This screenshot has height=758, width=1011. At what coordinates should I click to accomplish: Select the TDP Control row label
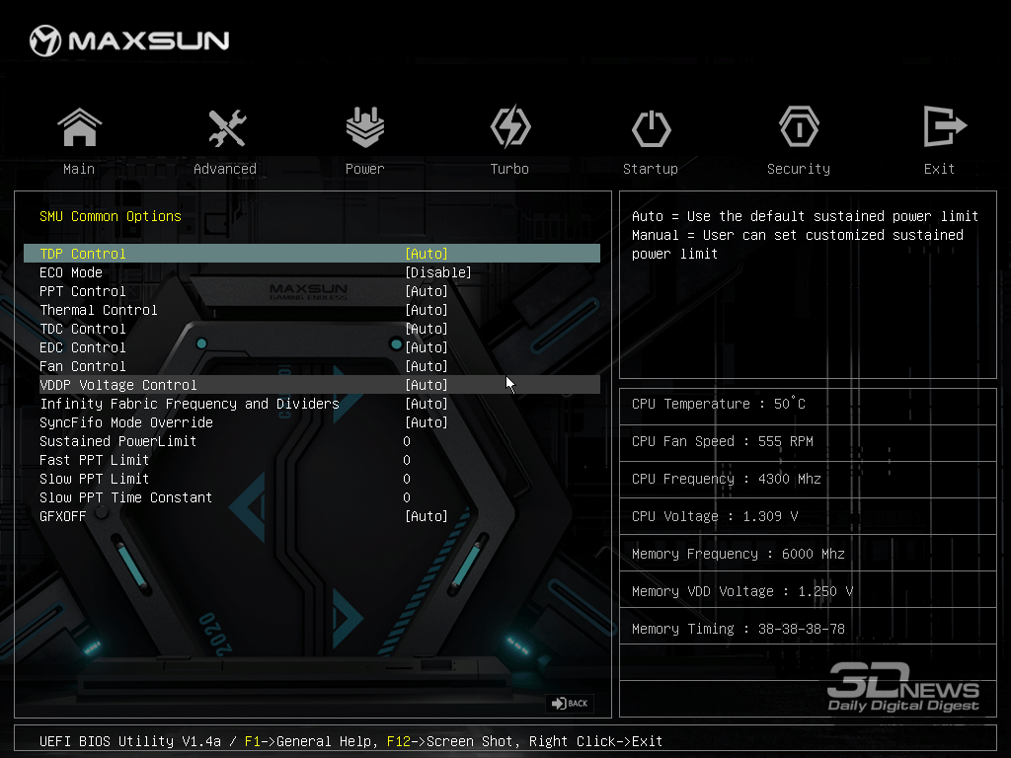(x=83, y=254)
